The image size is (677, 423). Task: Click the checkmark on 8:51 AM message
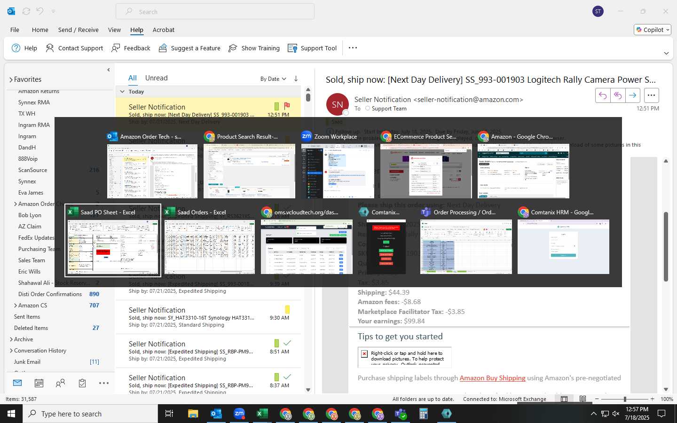coord(287,343)
